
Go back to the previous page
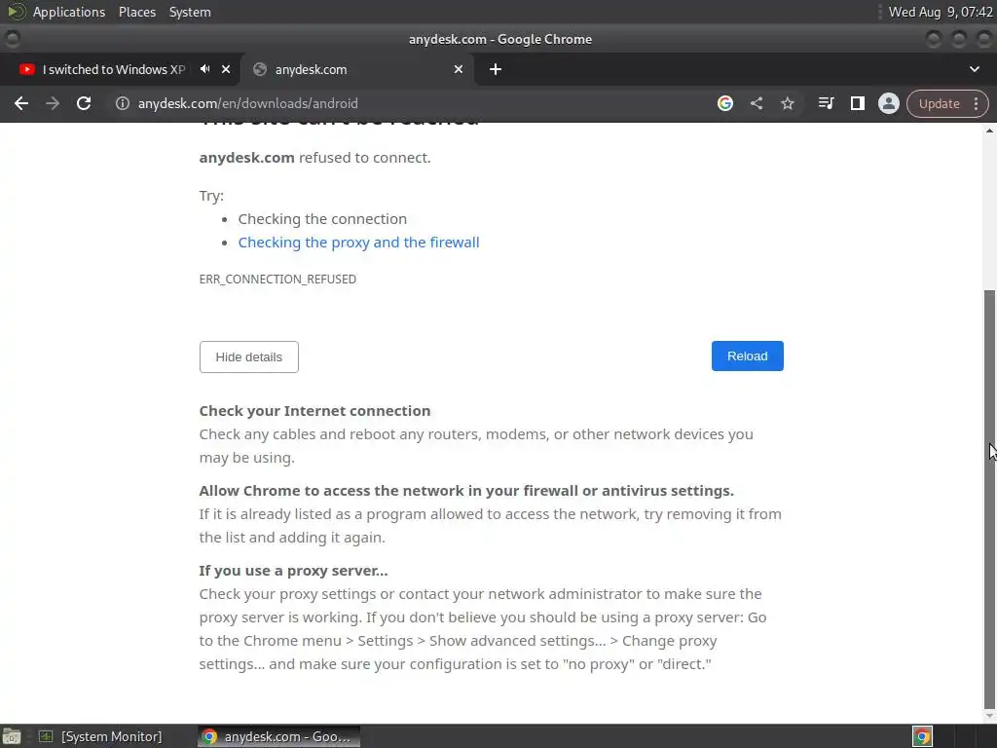click(x=21, y=103)
